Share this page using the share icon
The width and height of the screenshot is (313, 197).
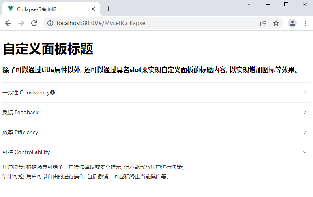[x=263, y=24]
